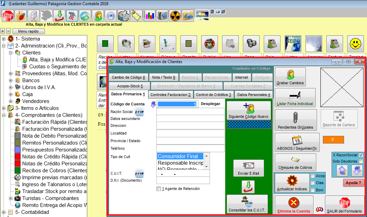The image size is (367, 217).
Task: Click the blue arrow beside Código de Cuenta
Action: (153, 104)
